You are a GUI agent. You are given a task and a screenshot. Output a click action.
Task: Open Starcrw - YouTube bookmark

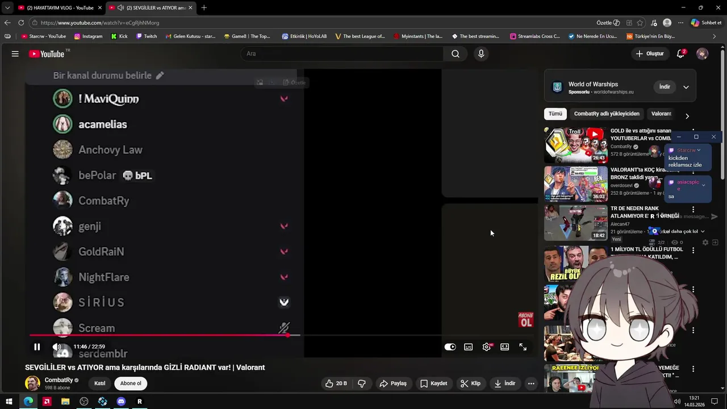click(x=43, y=36)
